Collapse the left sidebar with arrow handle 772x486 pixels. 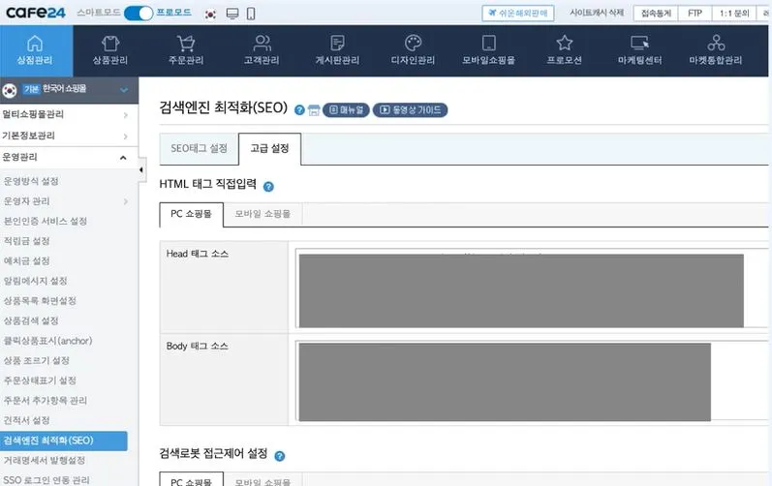[141, 169]
